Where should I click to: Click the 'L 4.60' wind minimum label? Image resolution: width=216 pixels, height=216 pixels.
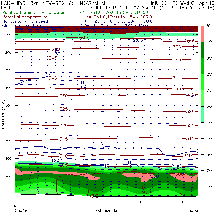pyautogui.click(x=154, y=174)
